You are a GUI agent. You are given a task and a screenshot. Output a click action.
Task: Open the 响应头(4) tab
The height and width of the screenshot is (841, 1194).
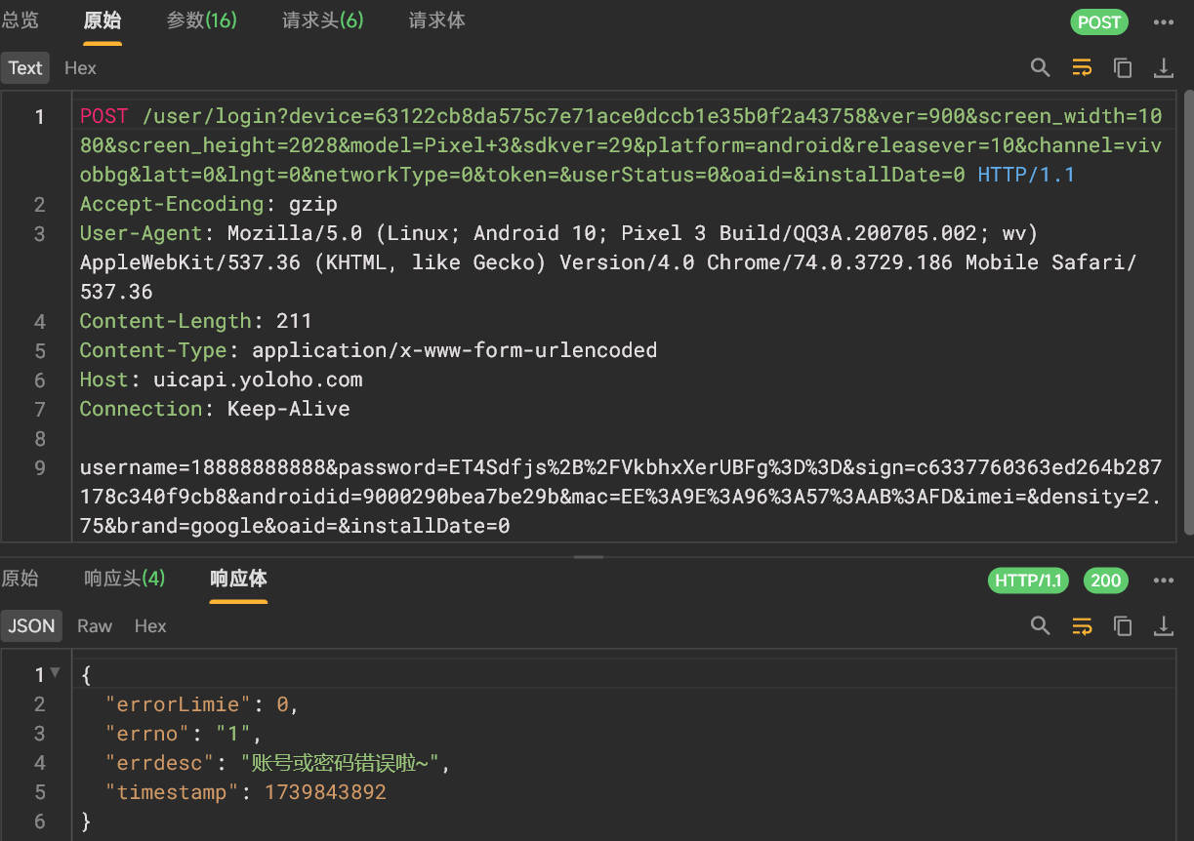124,579
